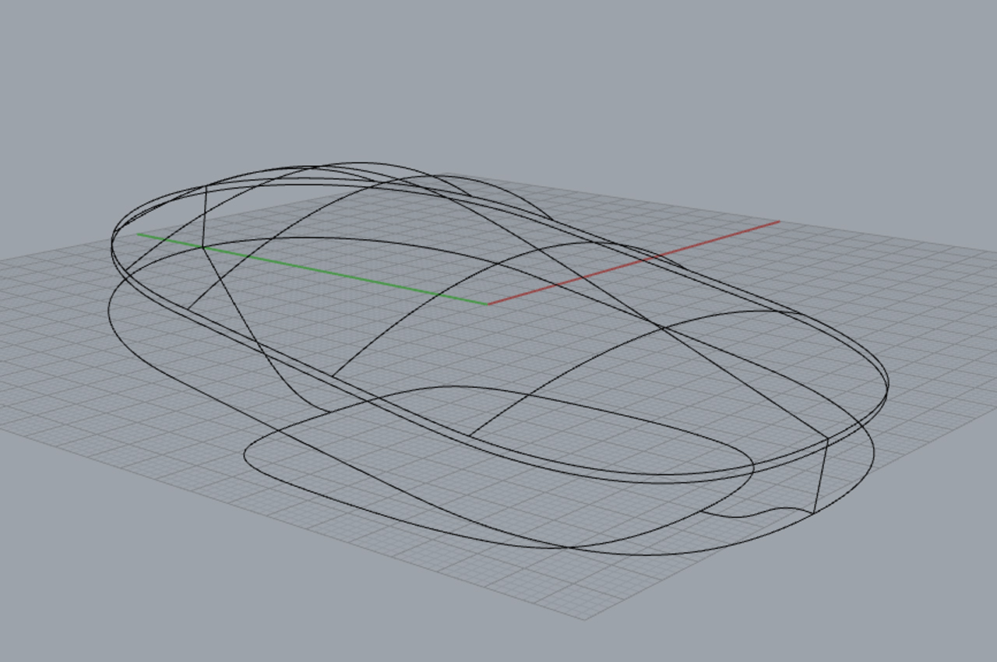Click the origin where red and green axes meet
The width and height of the screenshot is (997, 662).
coord(488,304)
